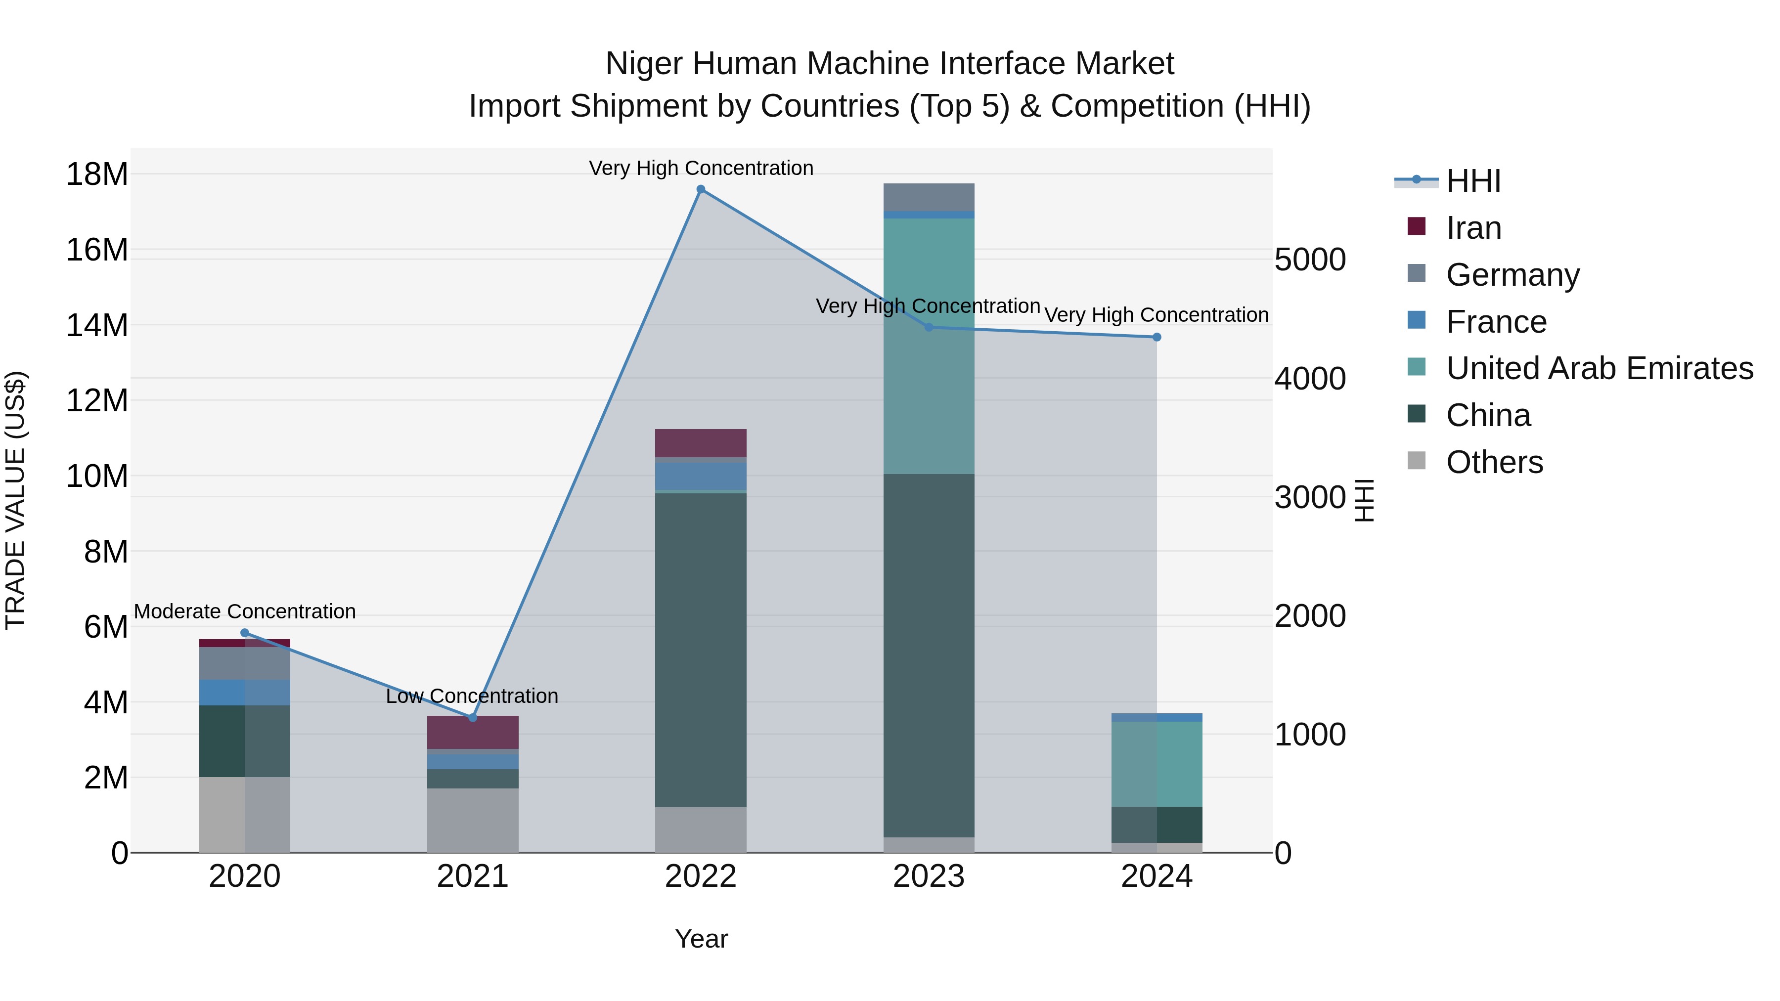Click the 2021 x-axis label
The height and width of the screenshot is (1001, 1780).
pos(473,876)
